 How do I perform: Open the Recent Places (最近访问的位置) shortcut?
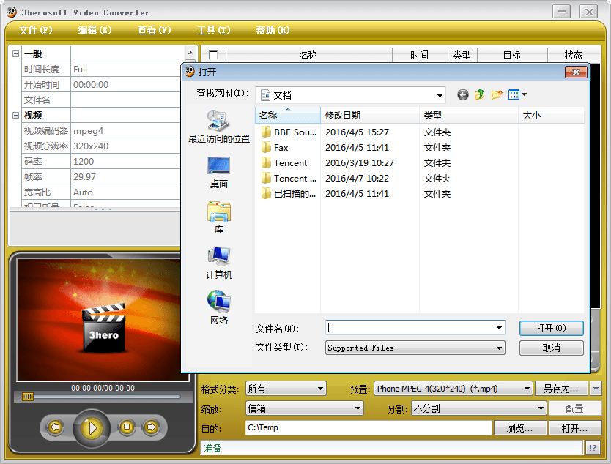pyautogui.click(x=218, y=127)
